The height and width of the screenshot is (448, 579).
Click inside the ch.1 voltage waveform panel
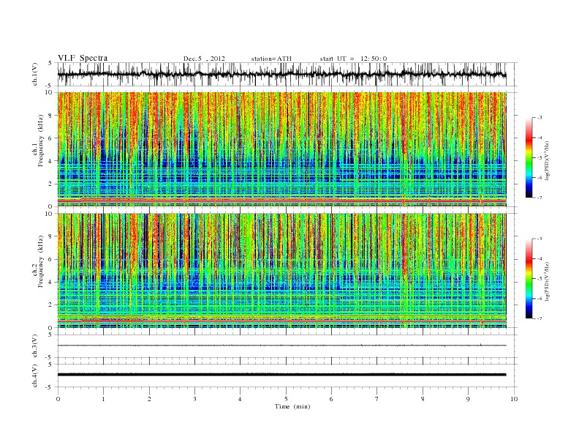[x=287, y=74]
